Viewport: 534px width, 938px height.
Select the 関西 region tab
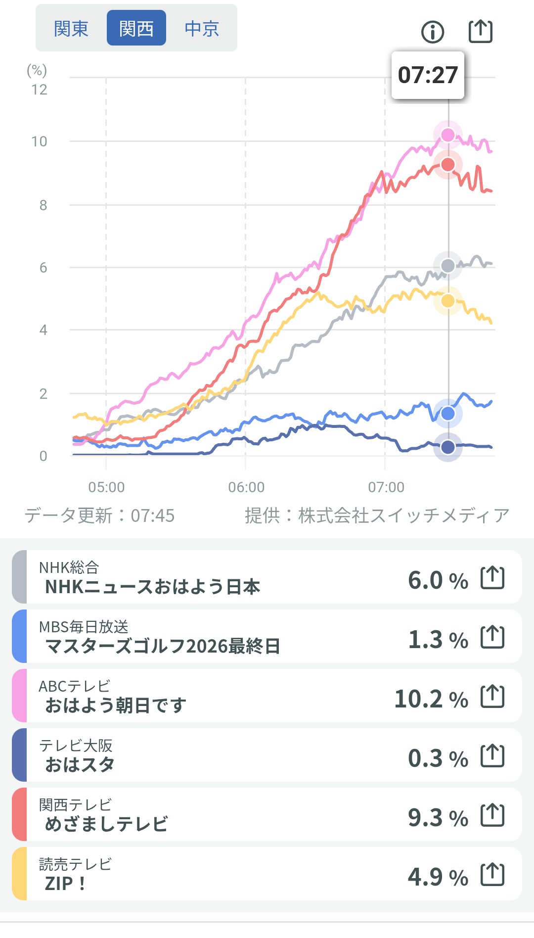136,28
